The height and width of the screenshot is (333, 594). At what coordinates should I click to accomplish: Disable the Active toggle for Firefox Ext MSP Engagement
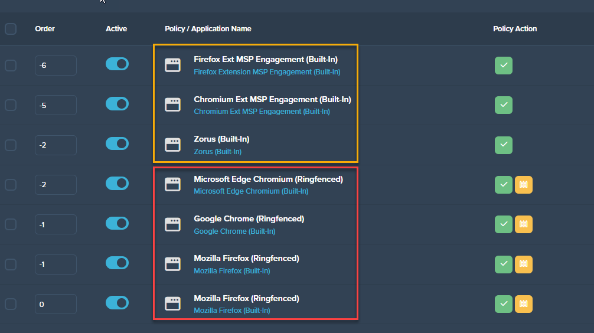click(117, 64)
